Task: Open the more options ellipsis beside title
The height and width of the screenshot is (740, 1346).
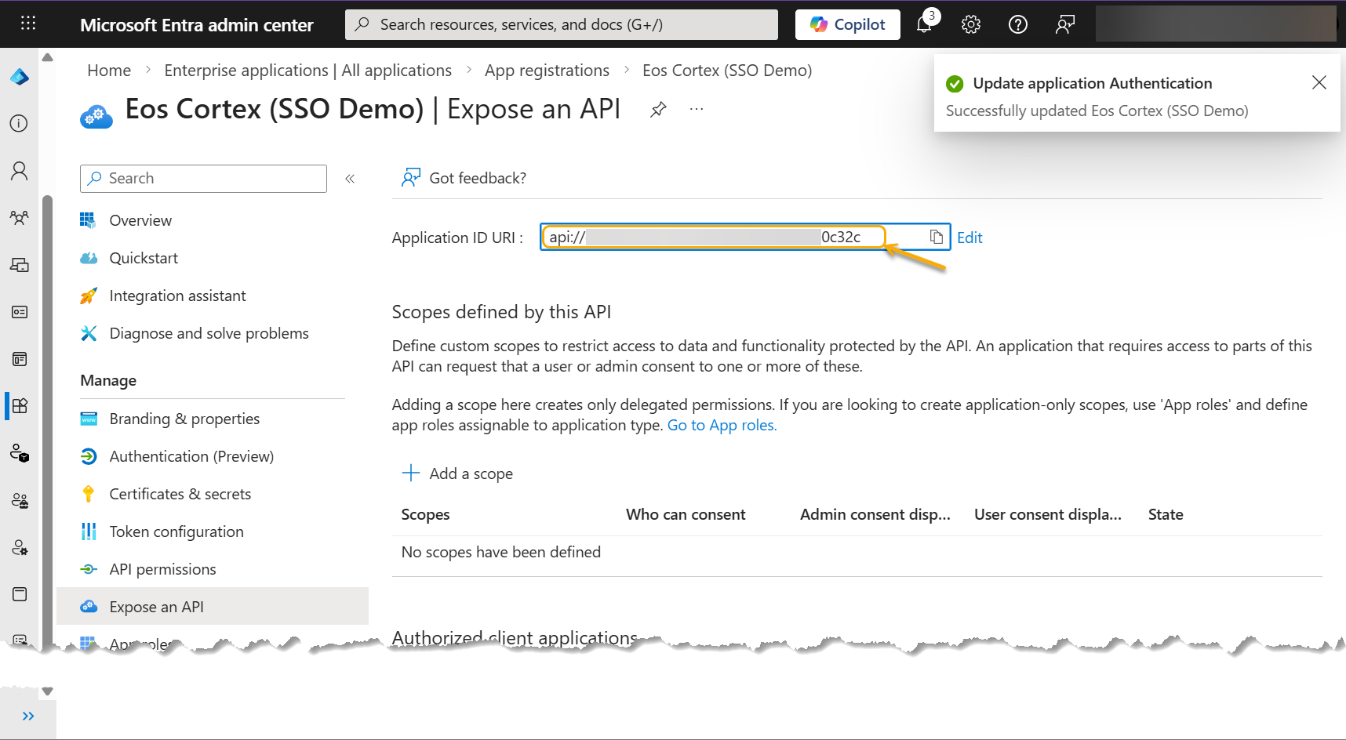Action: pos(697,109)
